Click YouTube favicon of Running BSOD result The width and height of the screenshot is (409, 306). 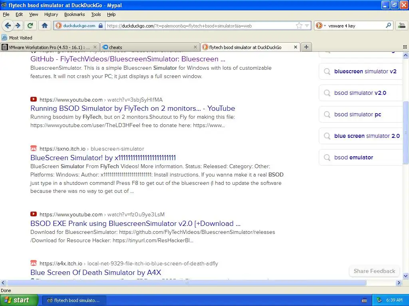click(x=34, y=99)
